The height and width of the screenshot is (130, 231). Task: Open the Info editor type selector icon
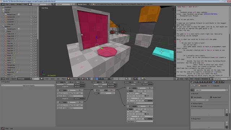point(3,4)
